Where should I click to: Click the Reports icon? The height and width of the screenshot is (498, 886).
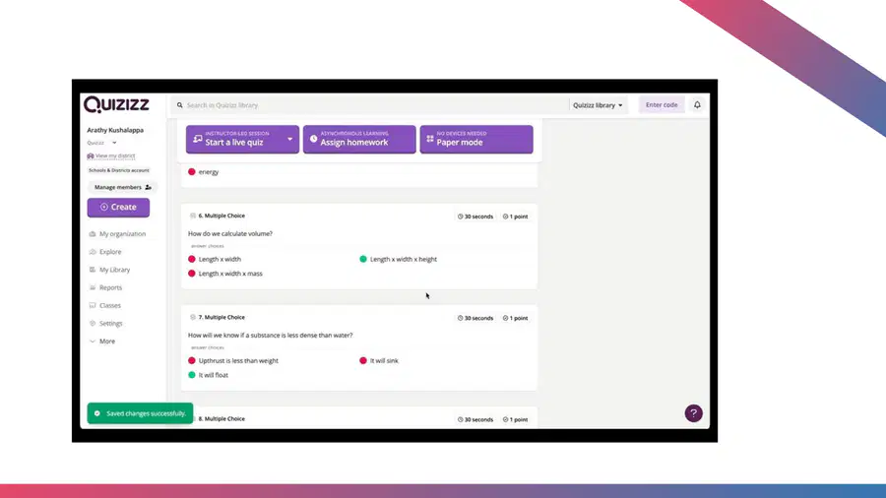[x=93, y=288]
